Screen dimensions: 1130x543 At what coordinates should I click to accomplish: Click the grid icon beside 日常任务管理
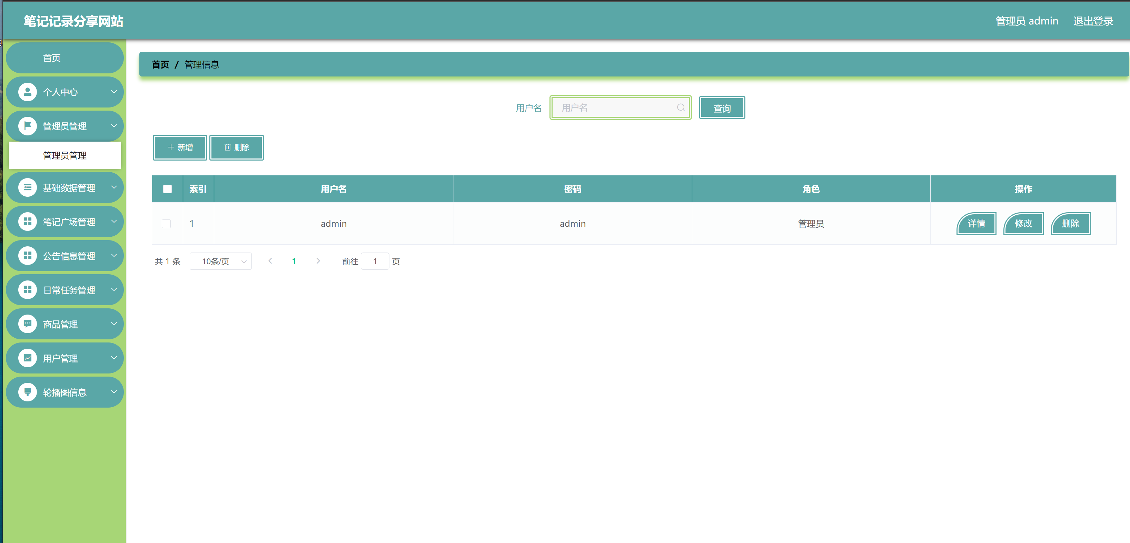tap(28, 290)
